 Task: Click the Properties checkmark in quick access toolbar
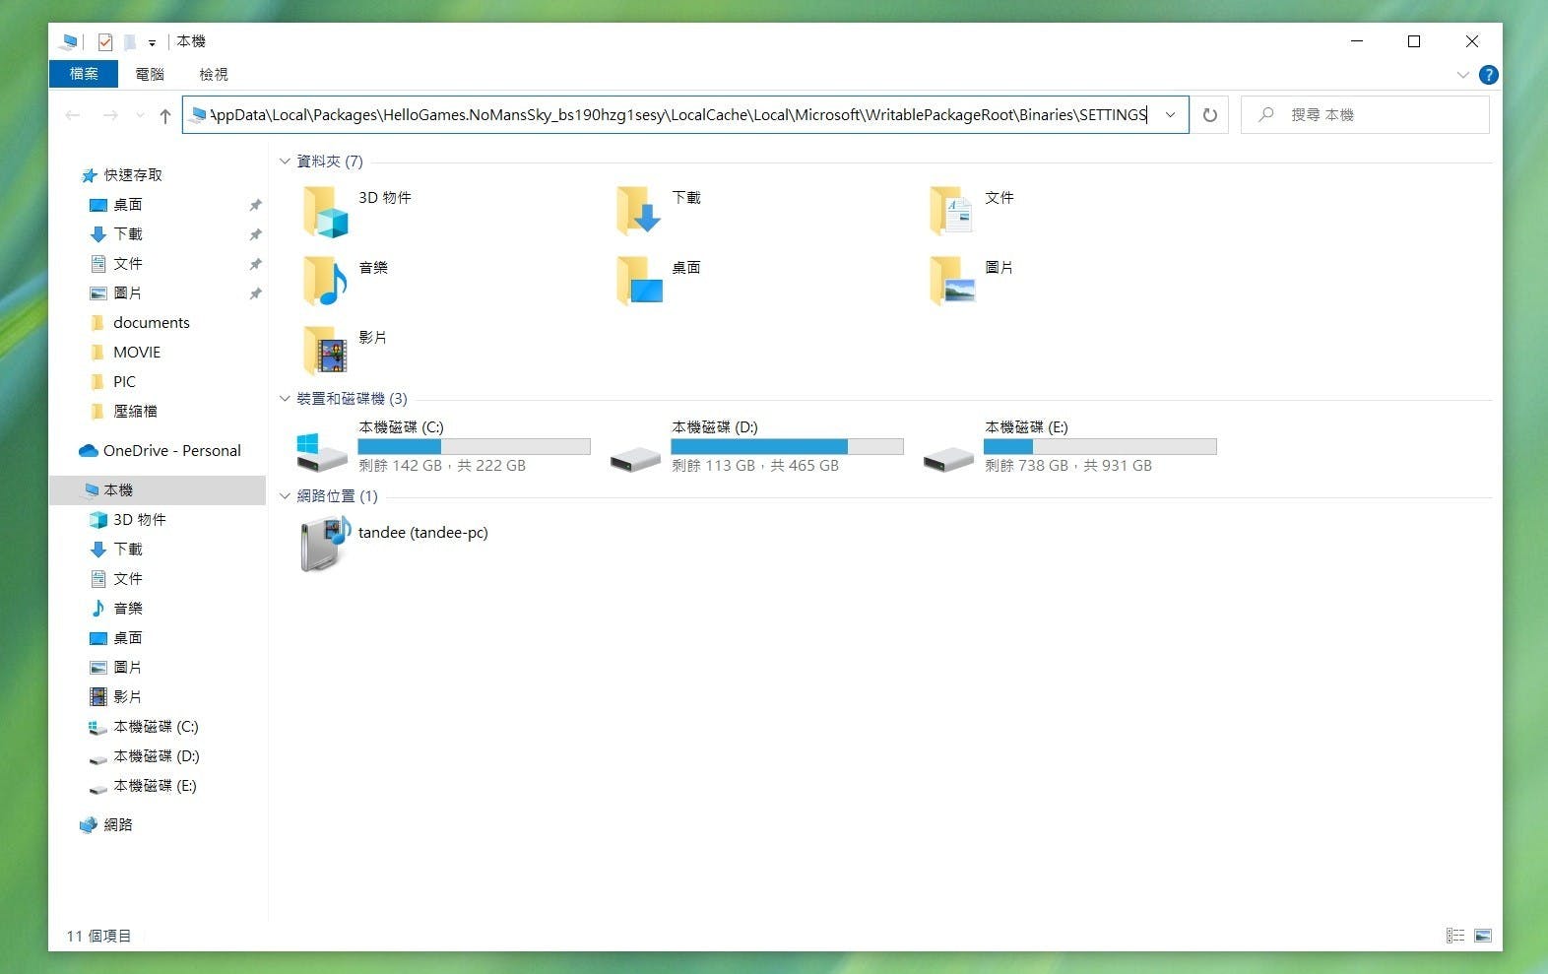105,41
